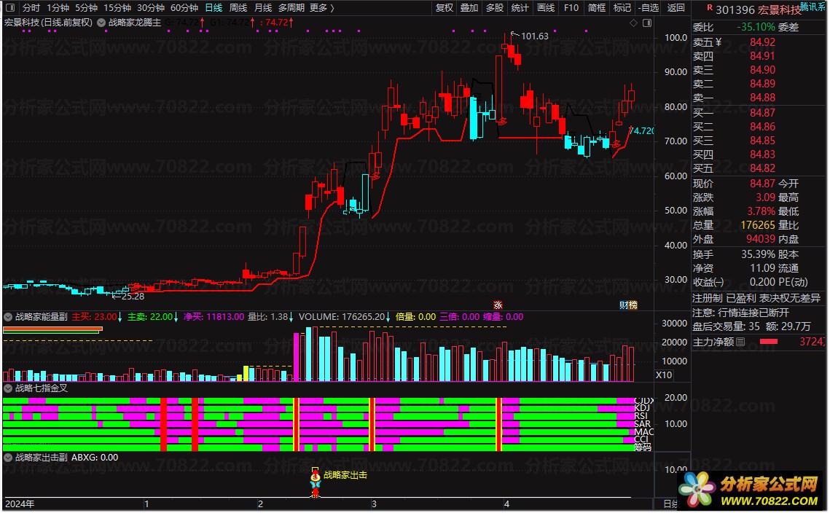Click the 返回 back button
The width and height of the screenshot is (830, 513).
click(676, 8)
